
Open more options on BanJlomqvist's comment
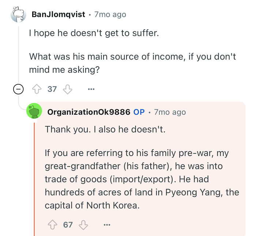click(91, 89)
